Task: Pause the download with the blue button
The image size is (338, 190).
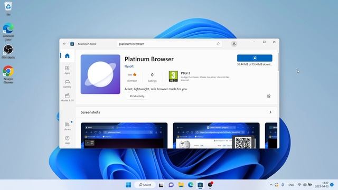Action: 255,58
